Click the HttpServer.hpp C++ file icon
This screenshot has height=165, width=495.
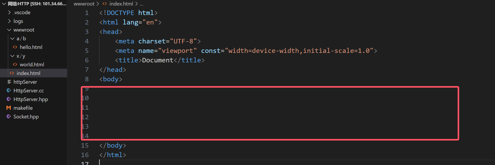click(9, 99)
